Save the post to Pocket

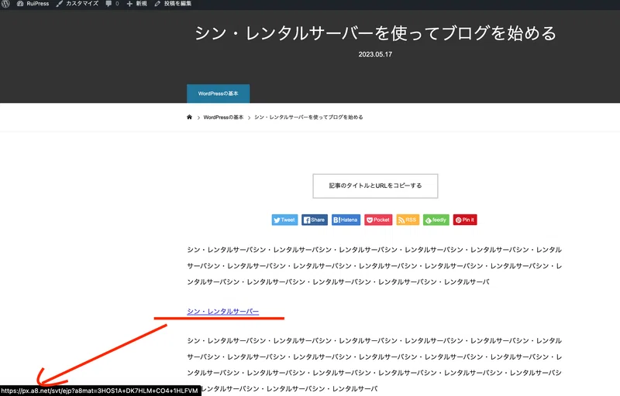pos(378,220)
